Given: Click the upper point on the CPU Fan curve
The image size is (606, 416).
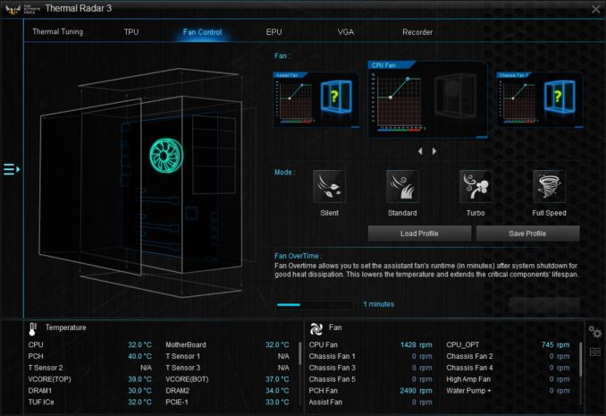Looking at the screenshot, I should coord(408,79).
